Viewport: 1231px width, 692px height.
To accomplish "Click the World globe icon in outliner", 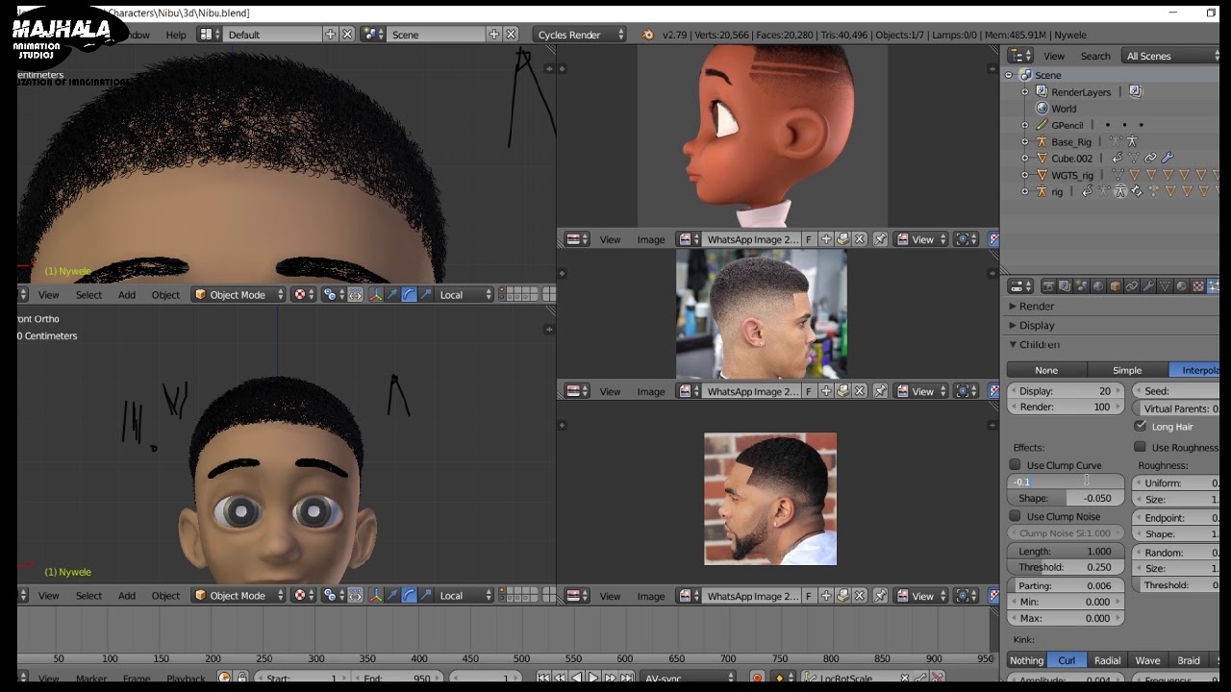I will (1042, 109).
